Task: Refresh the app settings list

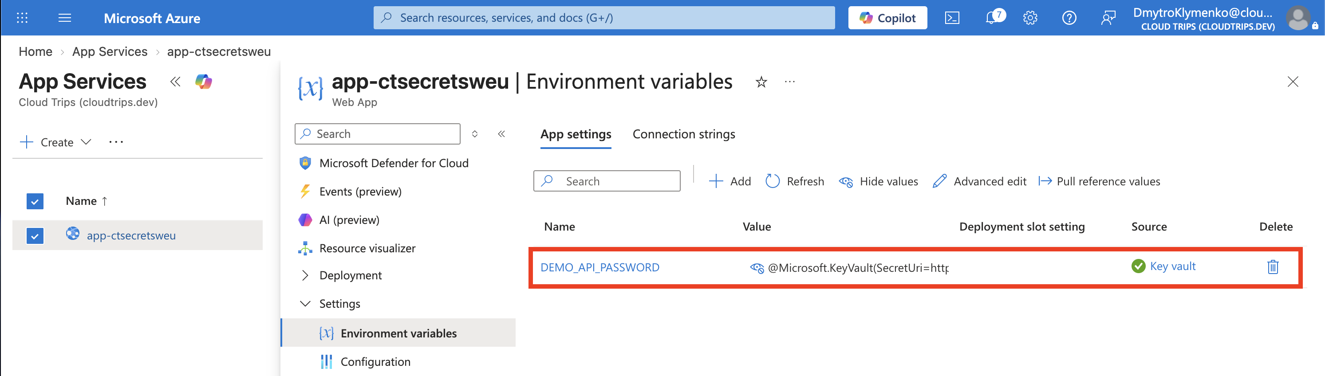Action: (x=795, y=181)
